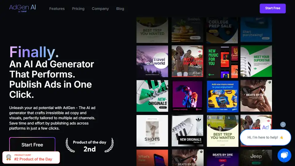This screenshot has width=295, height=166.
Task: Open the Company menu
Action: coord(100,9)
